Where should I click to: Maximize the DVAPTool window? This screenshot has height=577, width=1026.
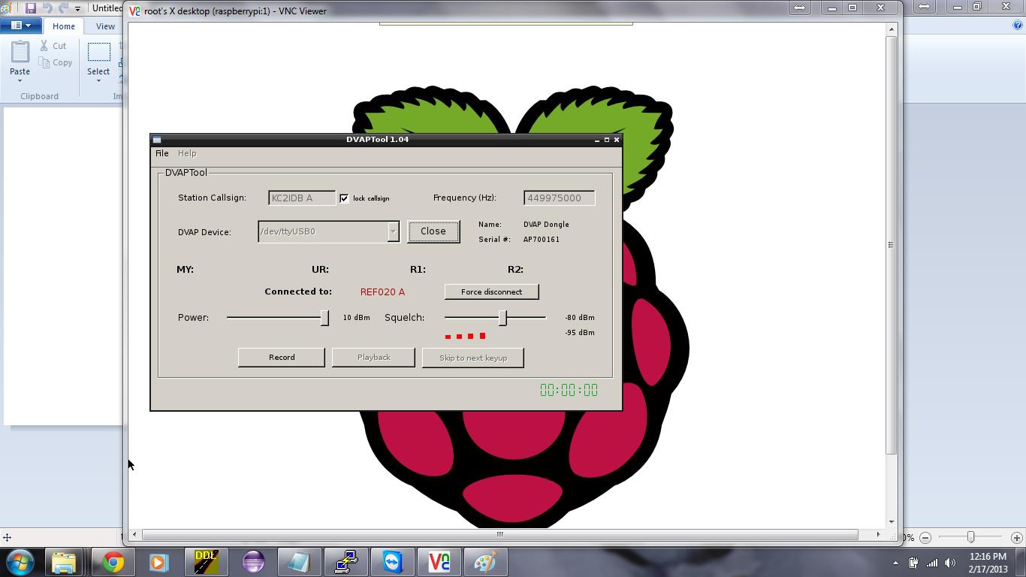pos(607,140)
